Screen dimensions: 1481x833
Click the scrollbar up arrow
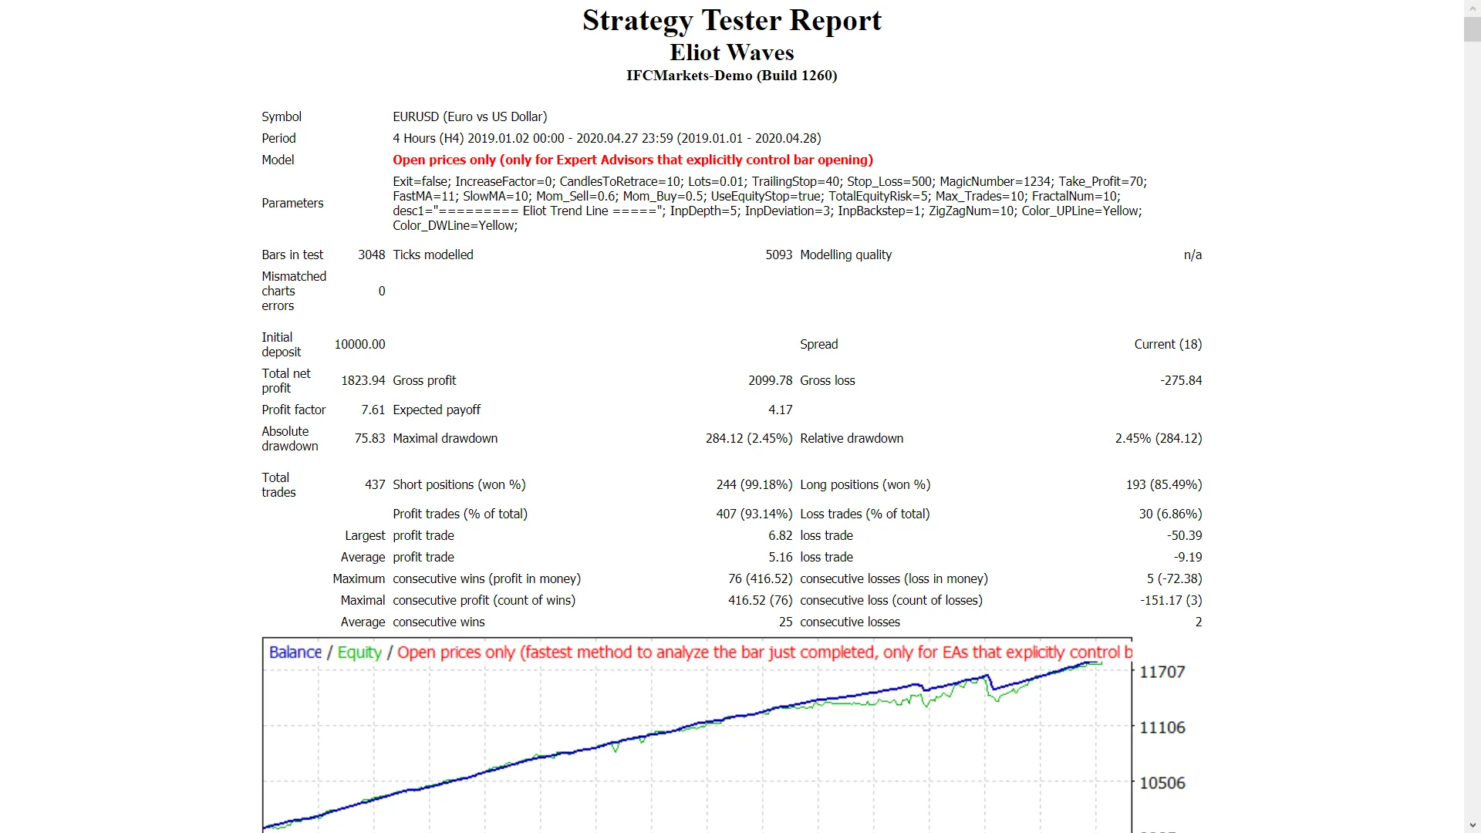click(1472, 7)
